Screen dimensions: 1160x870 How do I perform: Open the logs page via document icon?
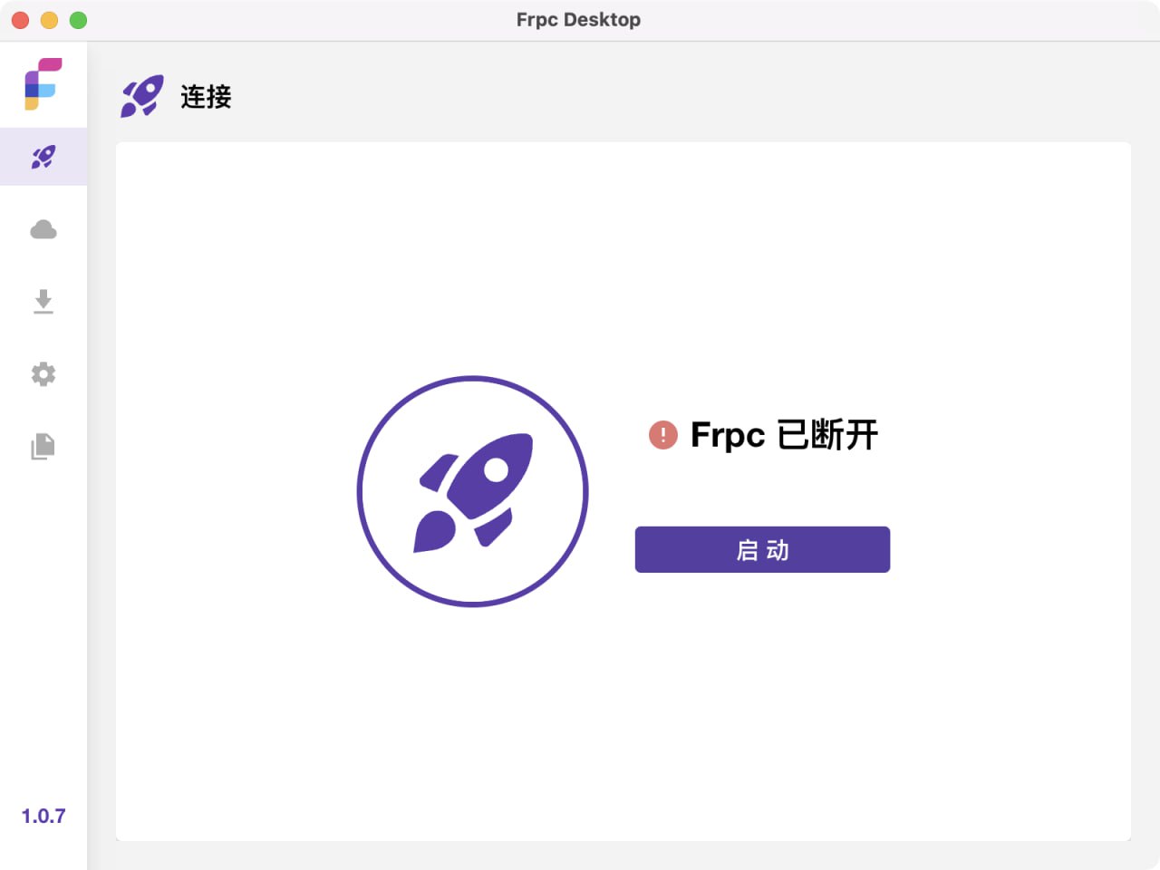click(43, 446)
